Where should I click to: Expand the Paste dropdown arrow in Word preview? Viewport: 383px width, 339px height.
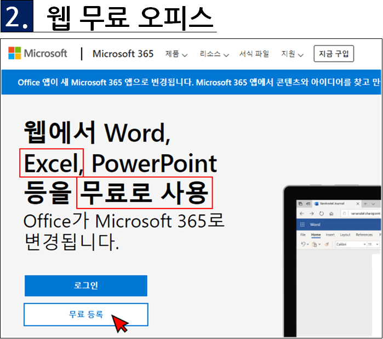click(x=319, y=244)
